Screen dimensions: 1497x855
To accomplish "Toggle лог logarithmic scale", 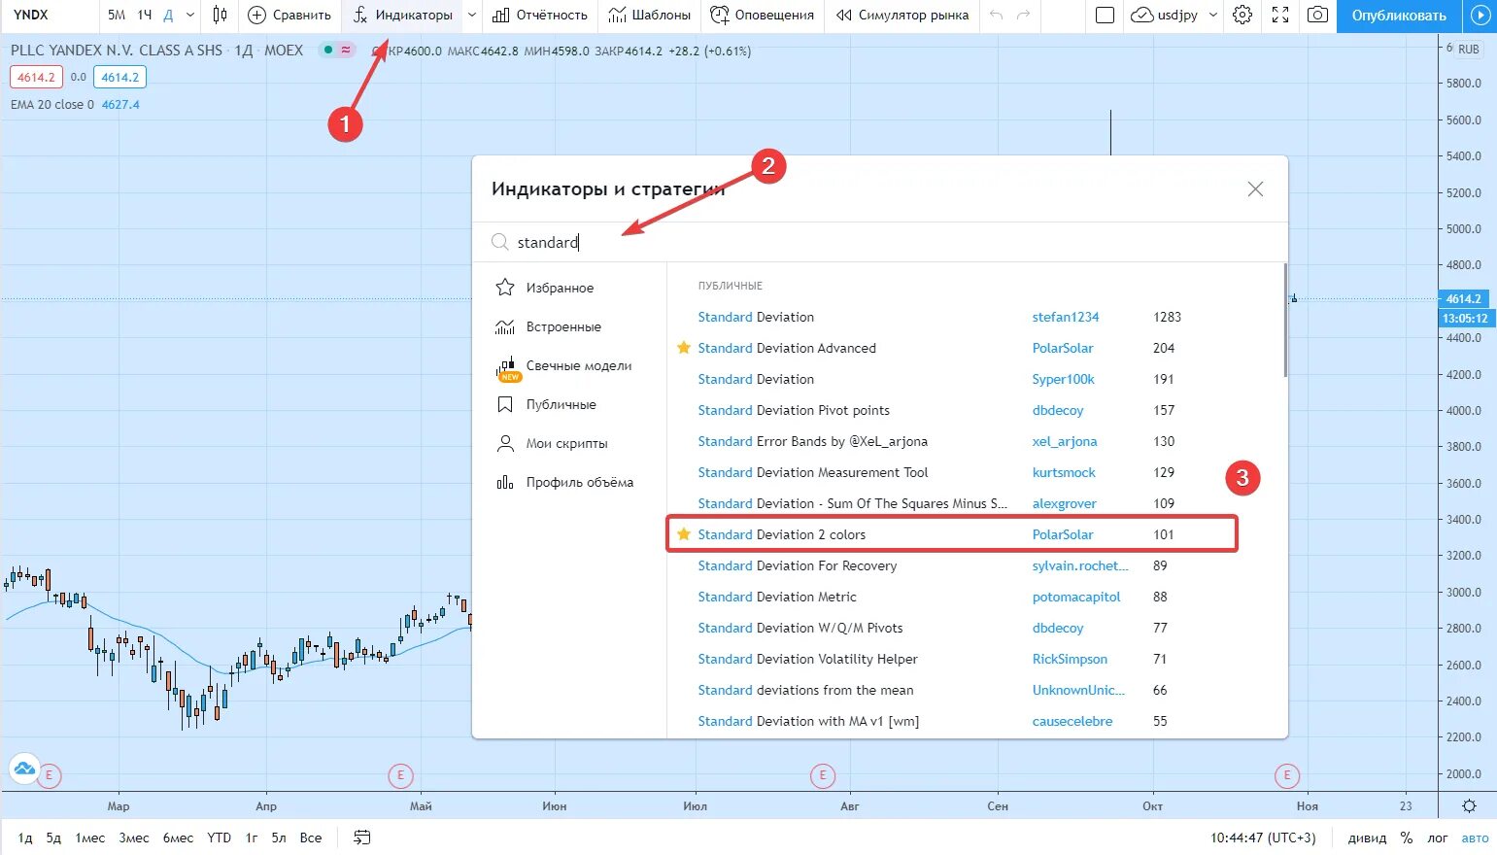I will pyautogui.click(x=1438, y=838).
